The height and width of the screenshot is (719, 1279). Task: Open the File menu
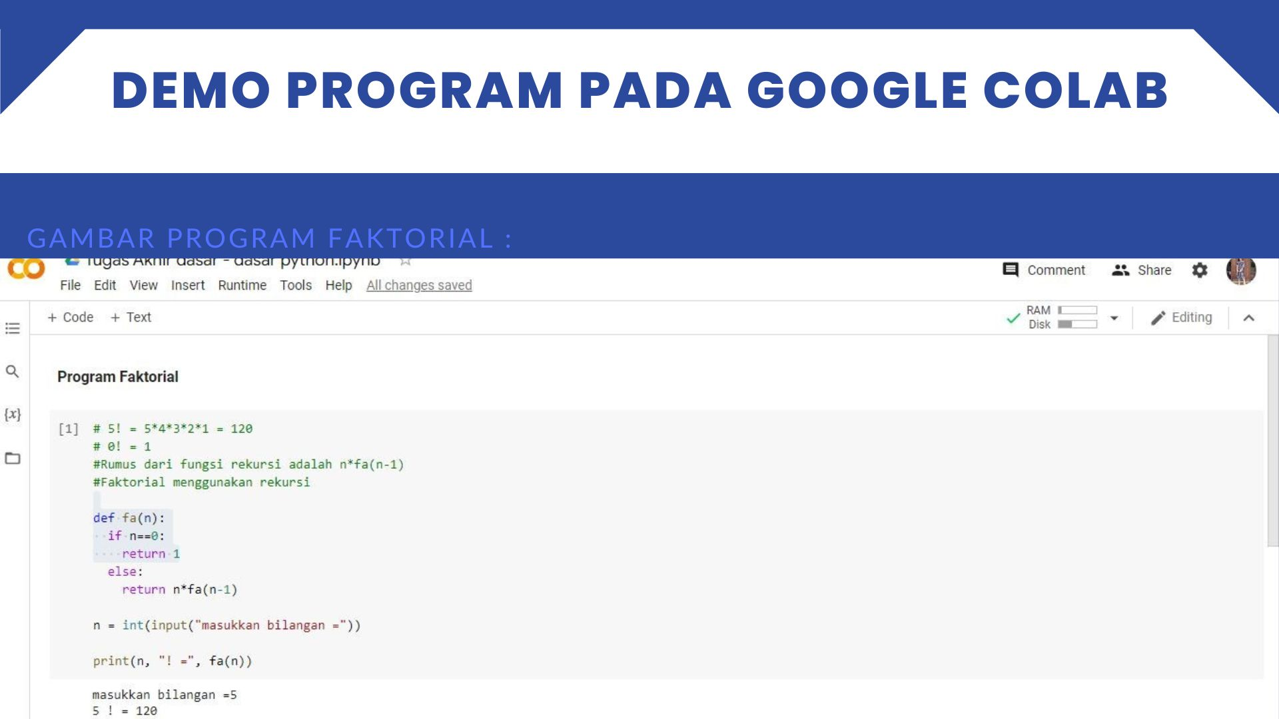click(x=70, y=285)
